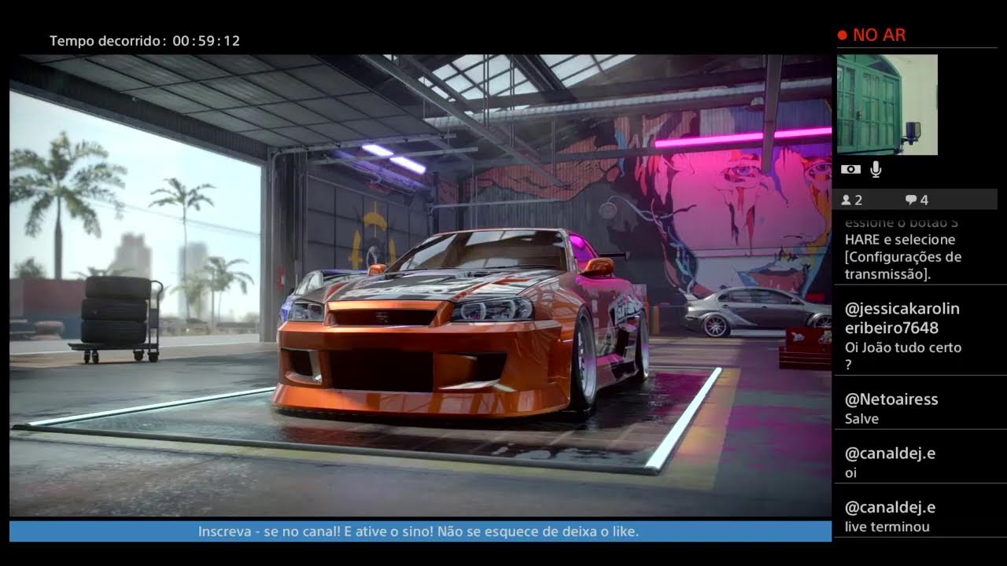Click the 'live terminou' chat message

887,527
